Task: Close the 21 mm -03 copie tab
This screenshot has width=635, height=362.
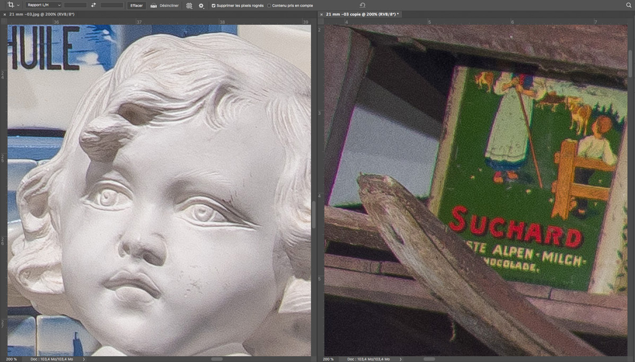Action: tap(321, 14)
